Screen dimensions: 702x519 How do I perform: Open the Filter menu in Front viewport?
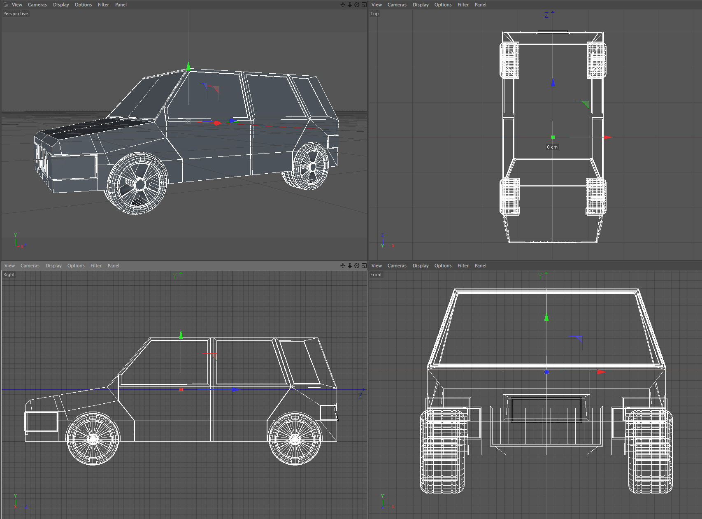[x=463, y=265]
